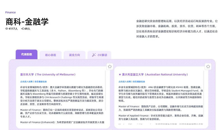Favorite the Australian National University card star
The width and height of the screenshot is (224, 130).
208,67
